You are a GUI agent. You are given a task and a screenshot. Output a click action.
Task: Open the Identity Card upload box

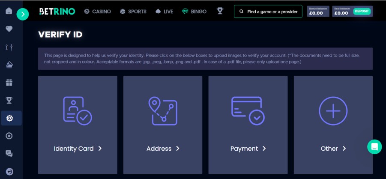tap(78, 125)
